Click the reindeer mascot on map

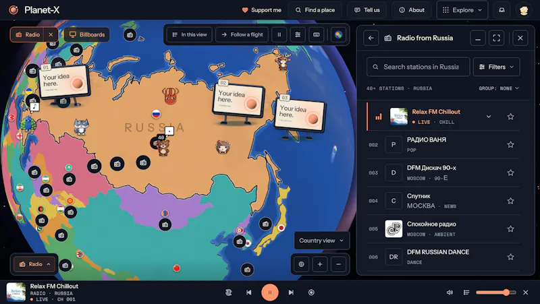[x=282, y=61]
